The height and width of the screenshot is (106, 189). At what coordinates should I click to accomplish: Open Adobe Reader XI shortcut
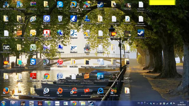[x=33, y=77]
